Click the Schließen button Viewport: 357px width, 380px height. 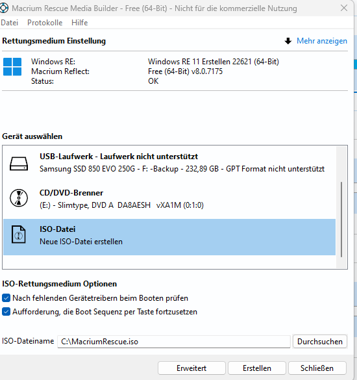(x=317, y=368)
